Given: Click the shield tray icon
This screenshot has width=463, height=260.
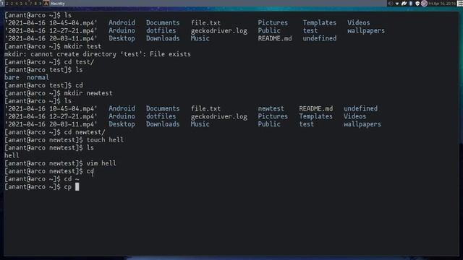Looking at the screenshot, I should click(417, 4).
